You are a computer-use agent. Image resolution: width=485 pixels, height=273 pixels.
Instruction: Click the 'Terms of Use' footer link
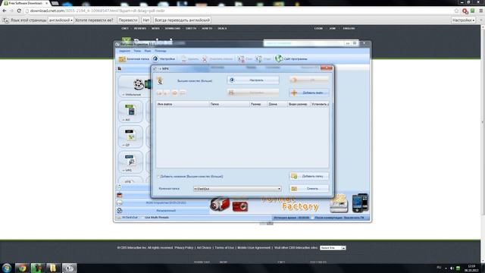pyautogui.click(x=224, y=248)
